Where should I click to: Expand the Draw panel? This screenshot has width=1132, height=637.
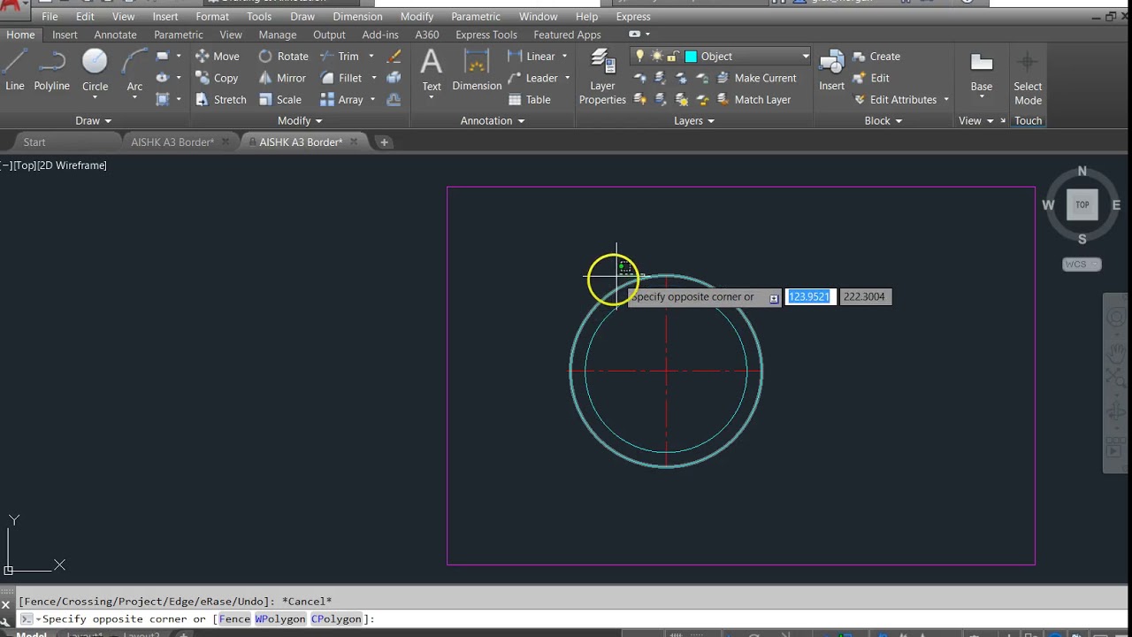coord(94,121)
